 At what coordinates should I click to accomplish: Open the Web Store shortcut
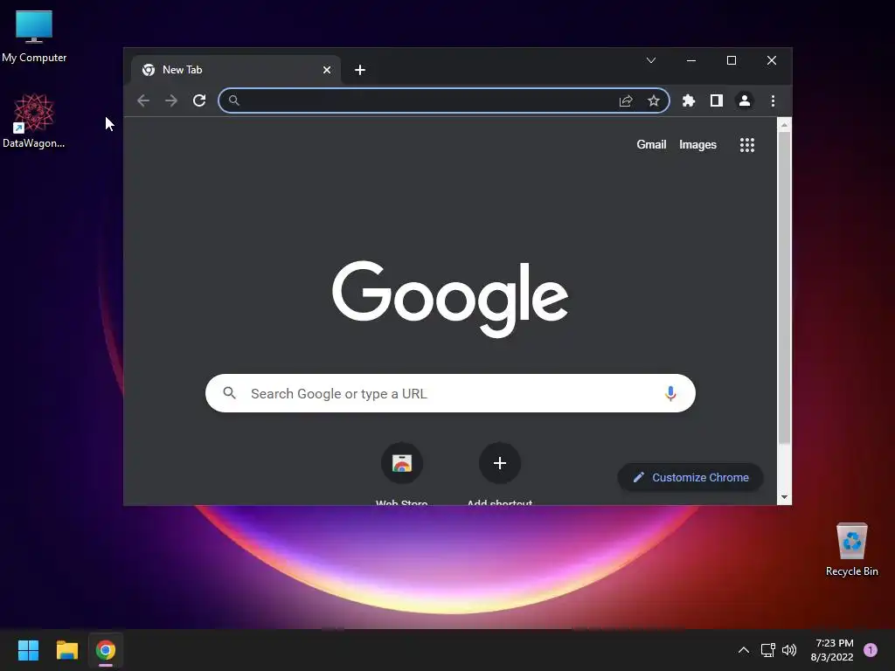[402, 463]
